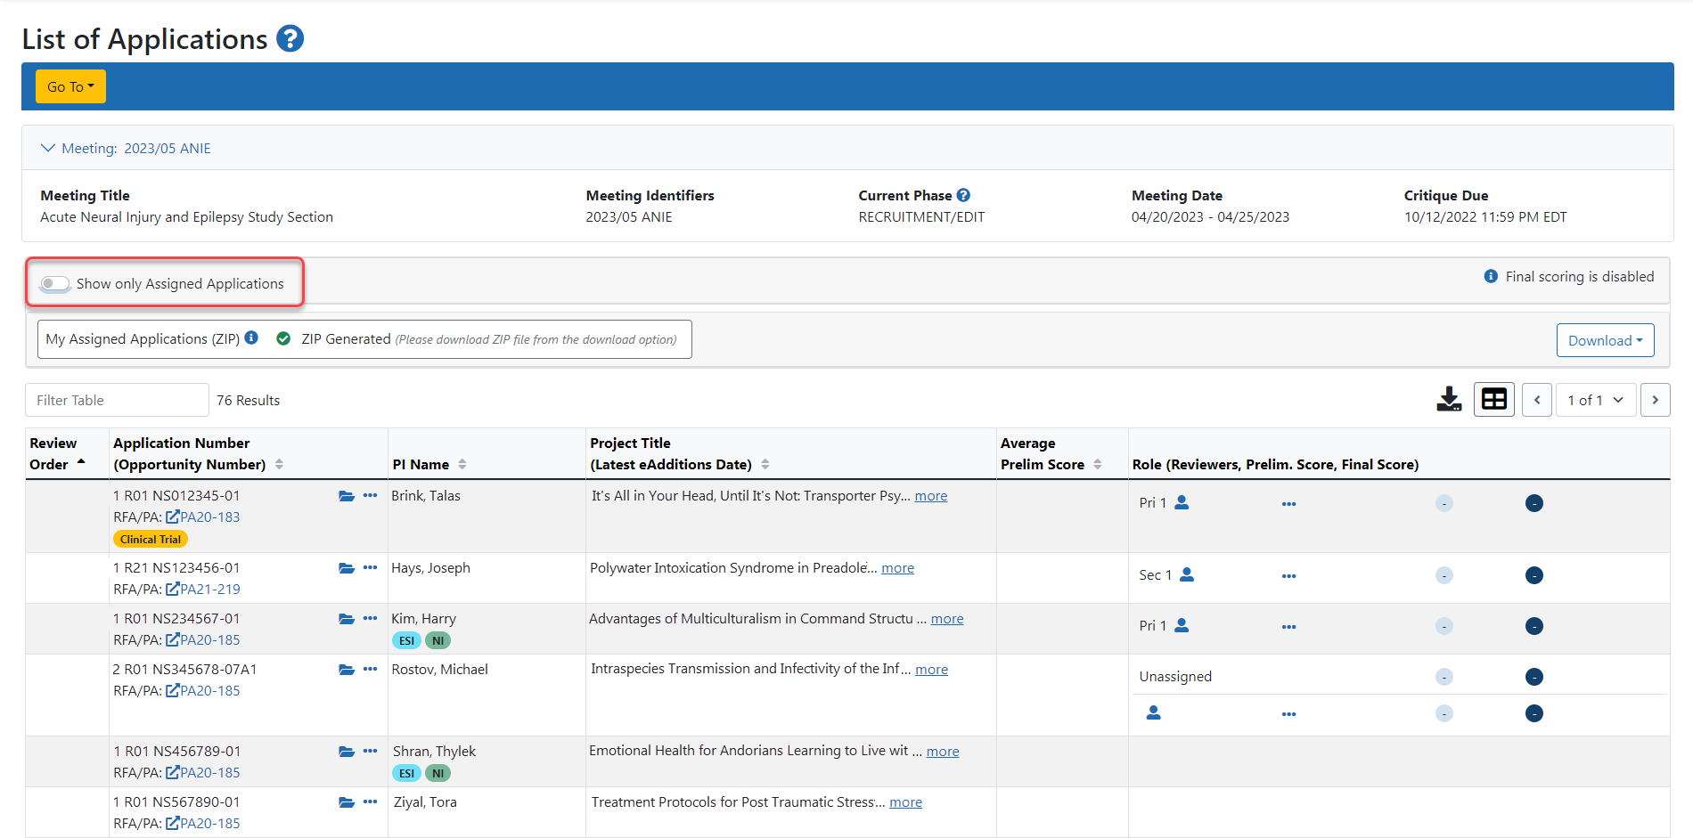Screen dimensions: 1693x838
Task: Click Sec 1 reviewer icon in Hays row
Action: point(1187,574)
